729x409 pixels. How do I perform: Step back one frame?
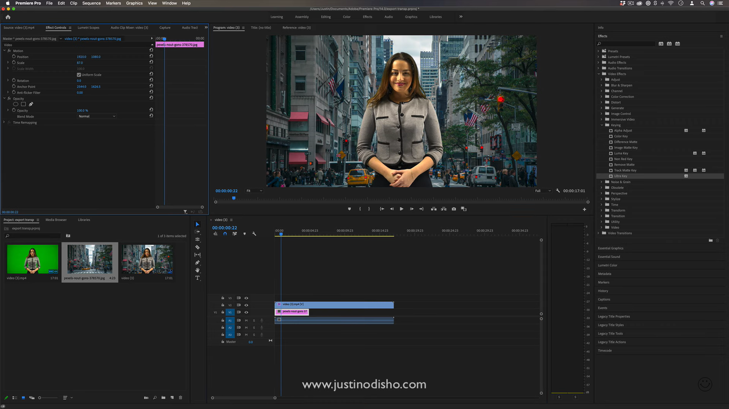391,209
